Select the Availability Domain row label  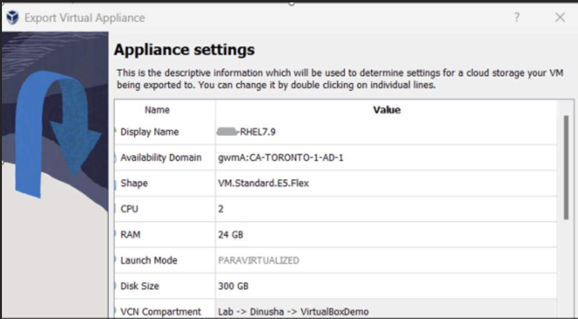tap(161, 158)
